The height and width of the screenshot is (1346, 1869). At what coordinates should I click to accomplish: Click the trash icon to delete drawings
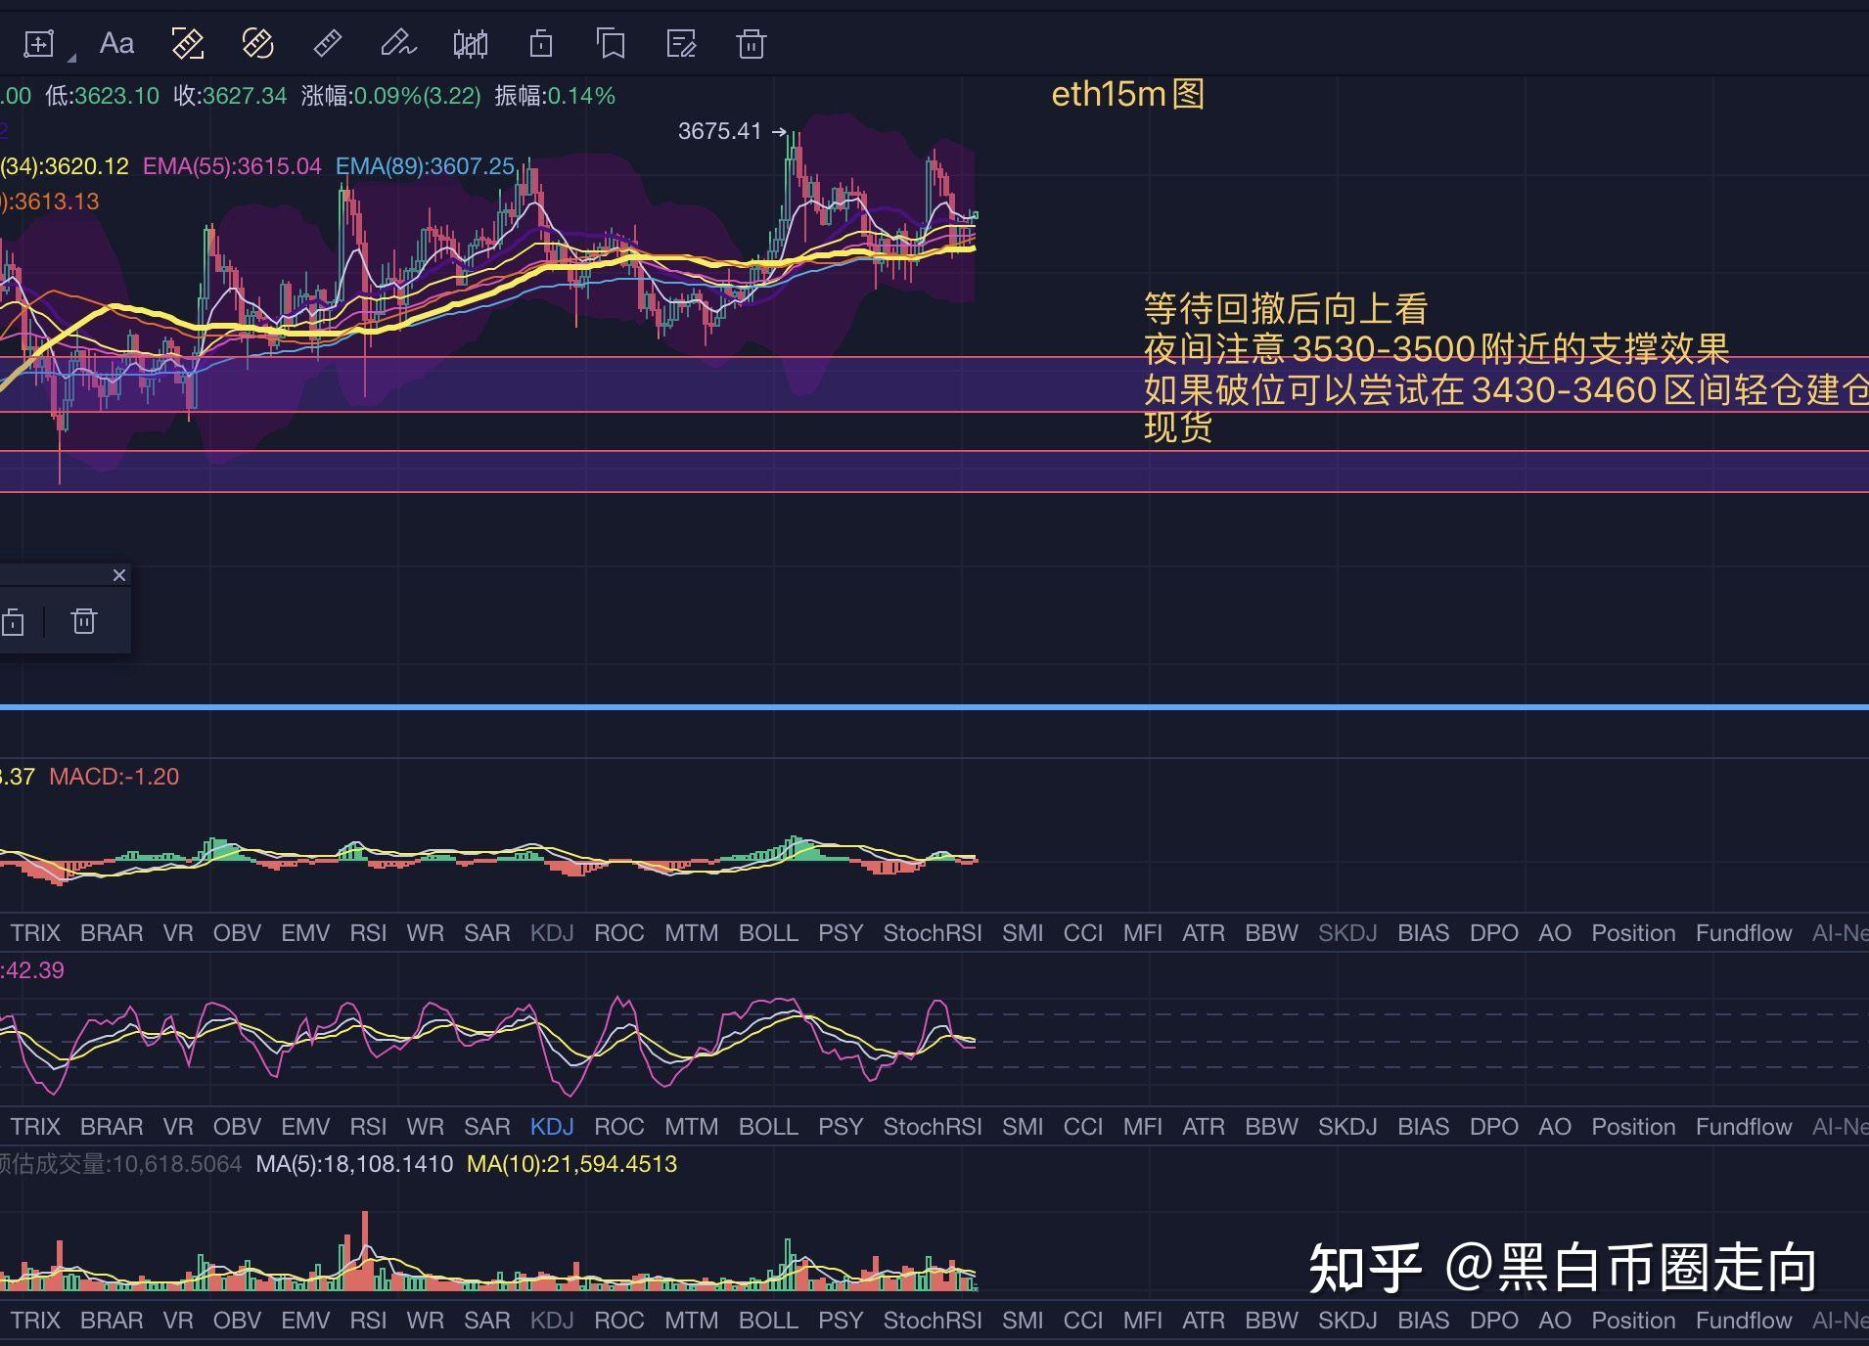pos(752,43)
